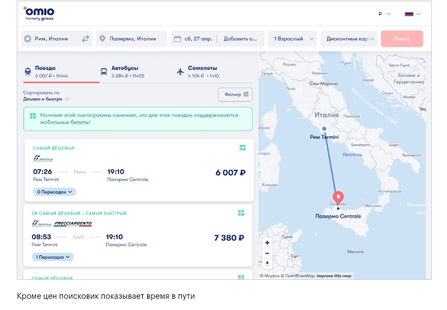Zoom in on the map
The width and height of the screenshot is (447, 310).
(267, 243)
